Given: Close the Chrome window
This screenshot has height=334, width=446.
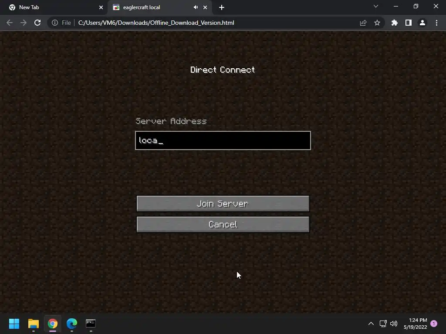Looking at the screenshot, I should click(436, 6).
